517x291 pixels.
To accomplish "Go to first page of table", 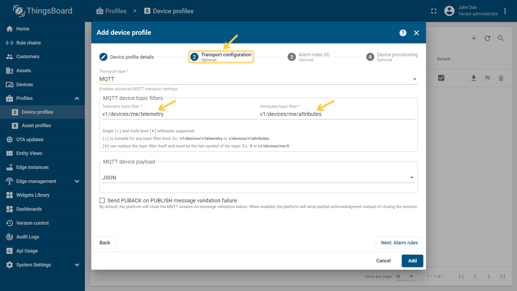I will pyautogui.click(x=462, y=276).
